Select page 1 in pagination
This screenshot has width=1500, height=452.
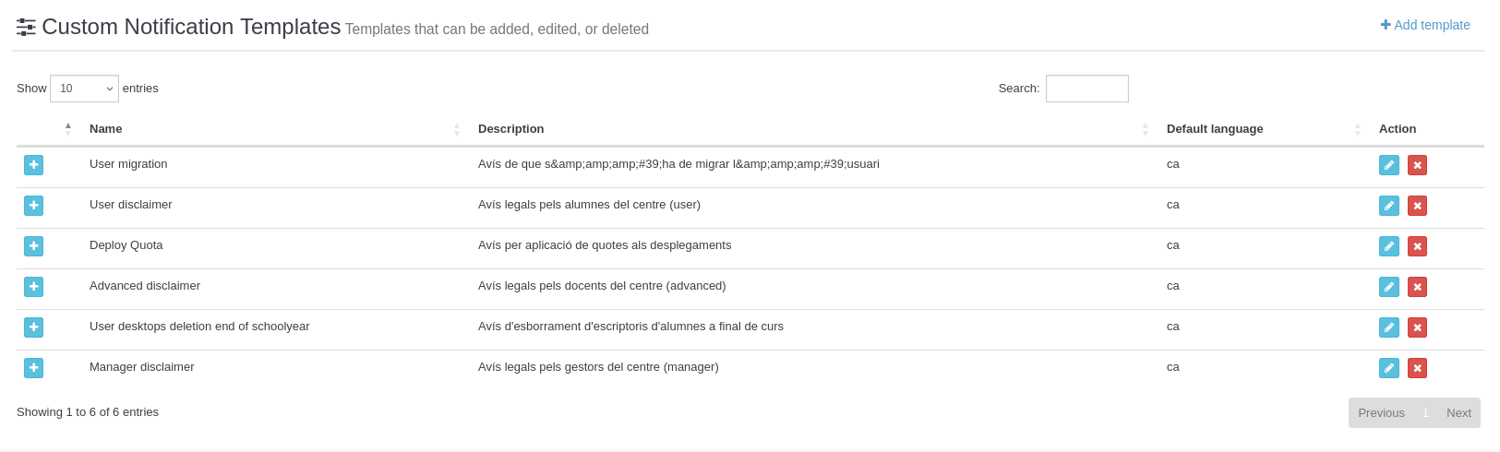1425,412
